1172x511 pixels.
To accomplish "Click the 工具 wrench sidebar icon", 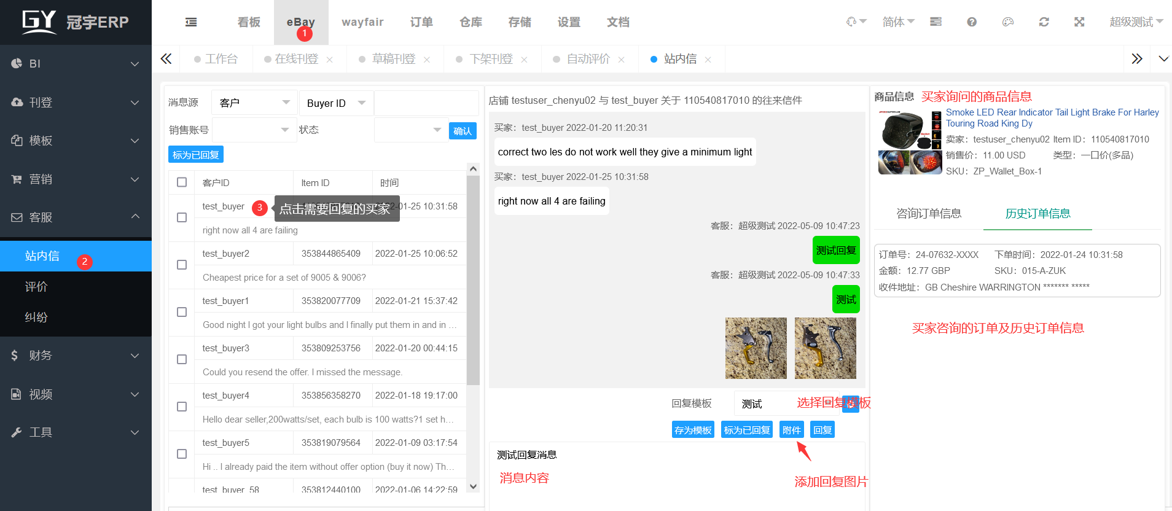I will (x=17, y=432).
